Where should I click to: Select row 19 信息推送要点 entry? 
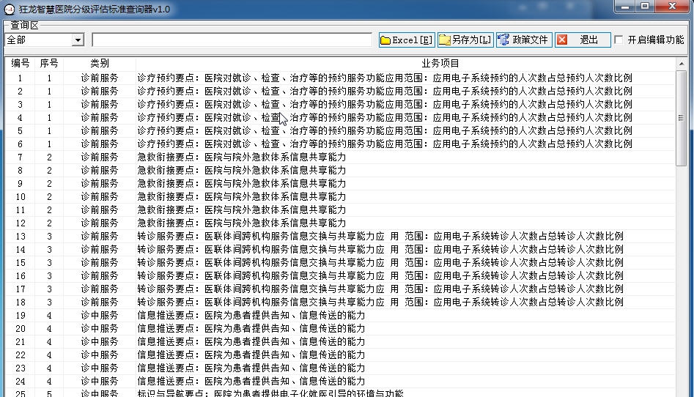click(251, 316)
